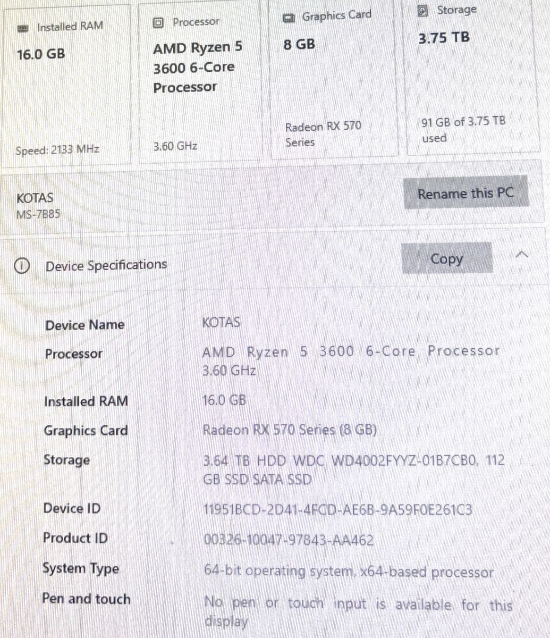Image resolution: width=550 pixels, height=638 pixels.
Task: Select Radeon RX 570 Series in Graphics card
Action: [x=323, y=135]
